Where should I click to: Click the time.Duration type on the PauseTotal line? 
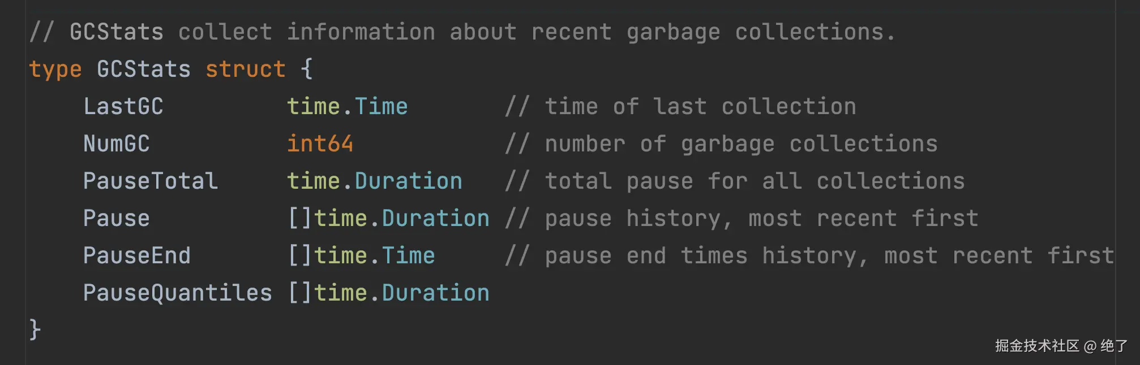click(374, 181)
